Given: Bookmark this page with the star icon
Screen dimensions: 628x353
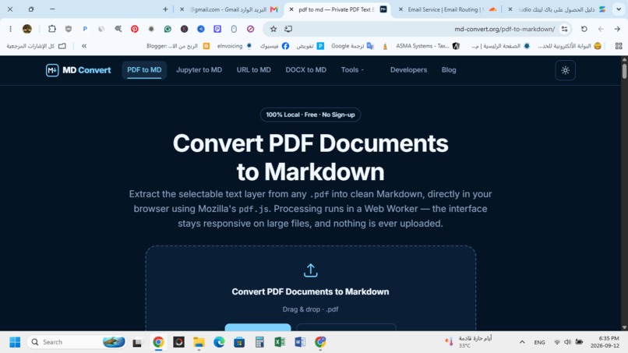Looking at the screenshot, I should click(x=273, y=29).
